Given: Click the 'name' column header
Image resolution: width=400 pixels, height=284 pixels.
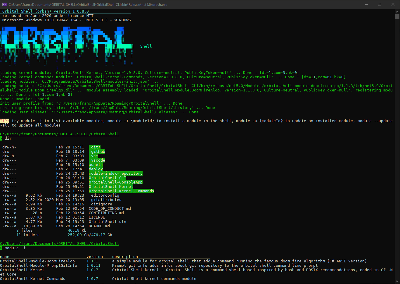Looking at the screenshot, I should click(x=5, y=257).
